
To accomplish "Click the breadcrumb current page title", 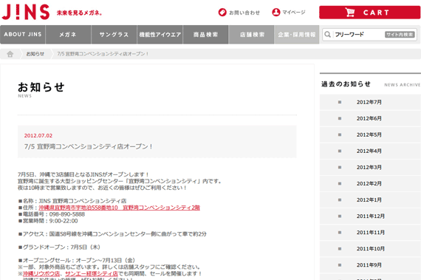I will point(103,54).
